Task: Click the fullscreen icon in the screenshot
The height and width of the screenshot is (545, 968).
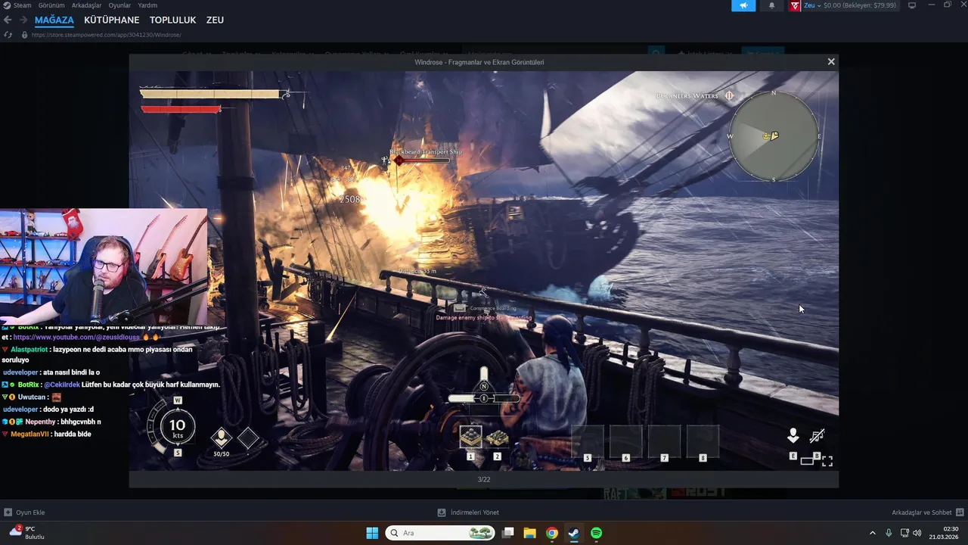Action: (827, 461)
